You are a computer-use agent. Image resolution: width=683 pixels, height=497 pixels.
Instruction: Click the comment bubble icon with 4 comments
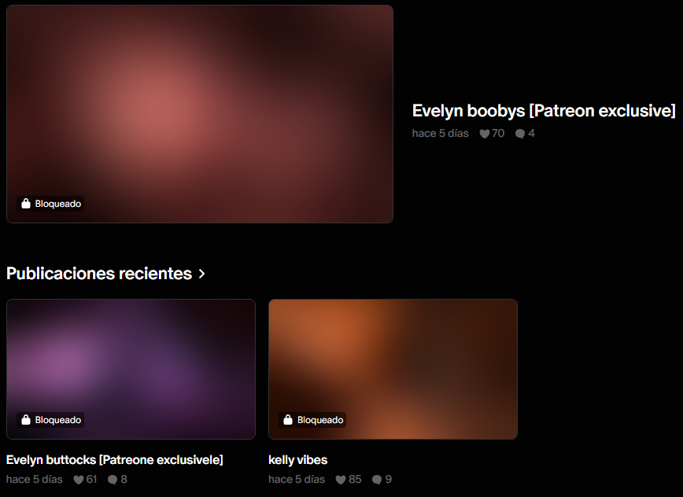520,134
